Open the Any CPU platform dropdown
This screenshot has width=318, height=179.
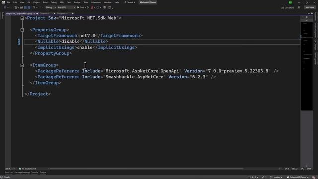tap(66, 8)
